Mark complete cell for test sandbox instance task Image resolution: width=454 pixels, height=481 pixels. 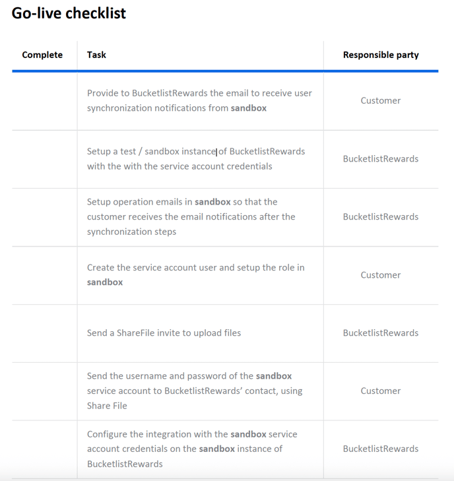coord(44,159)
